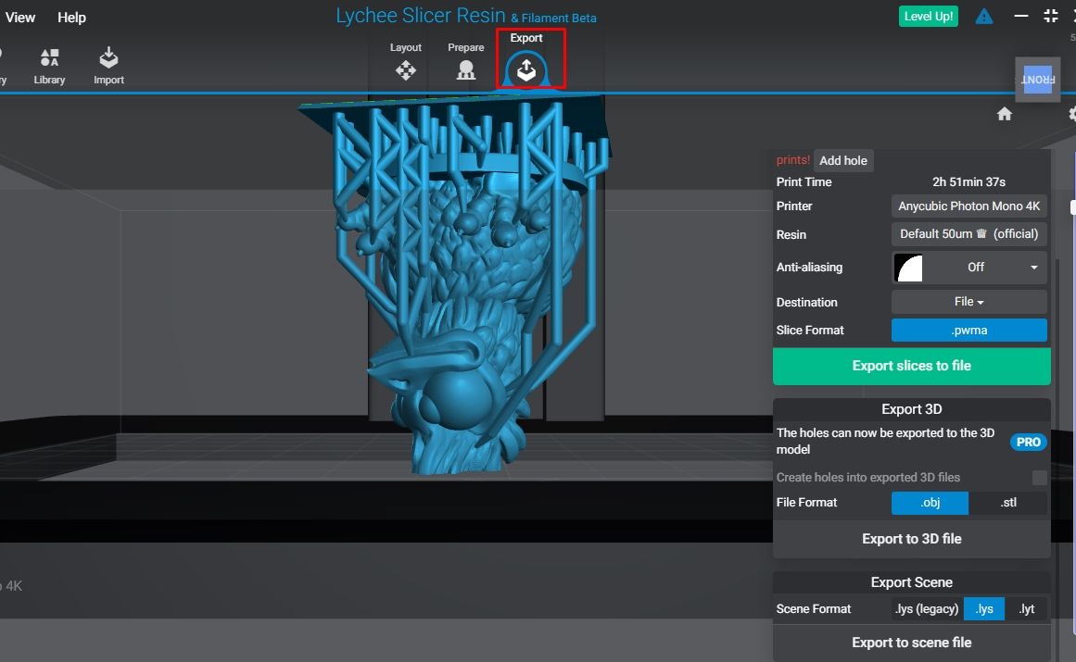This screenshot has height=662, width=1076.
Task: Select .lys (legacy) scene format
Action: [x=927, y=608]
